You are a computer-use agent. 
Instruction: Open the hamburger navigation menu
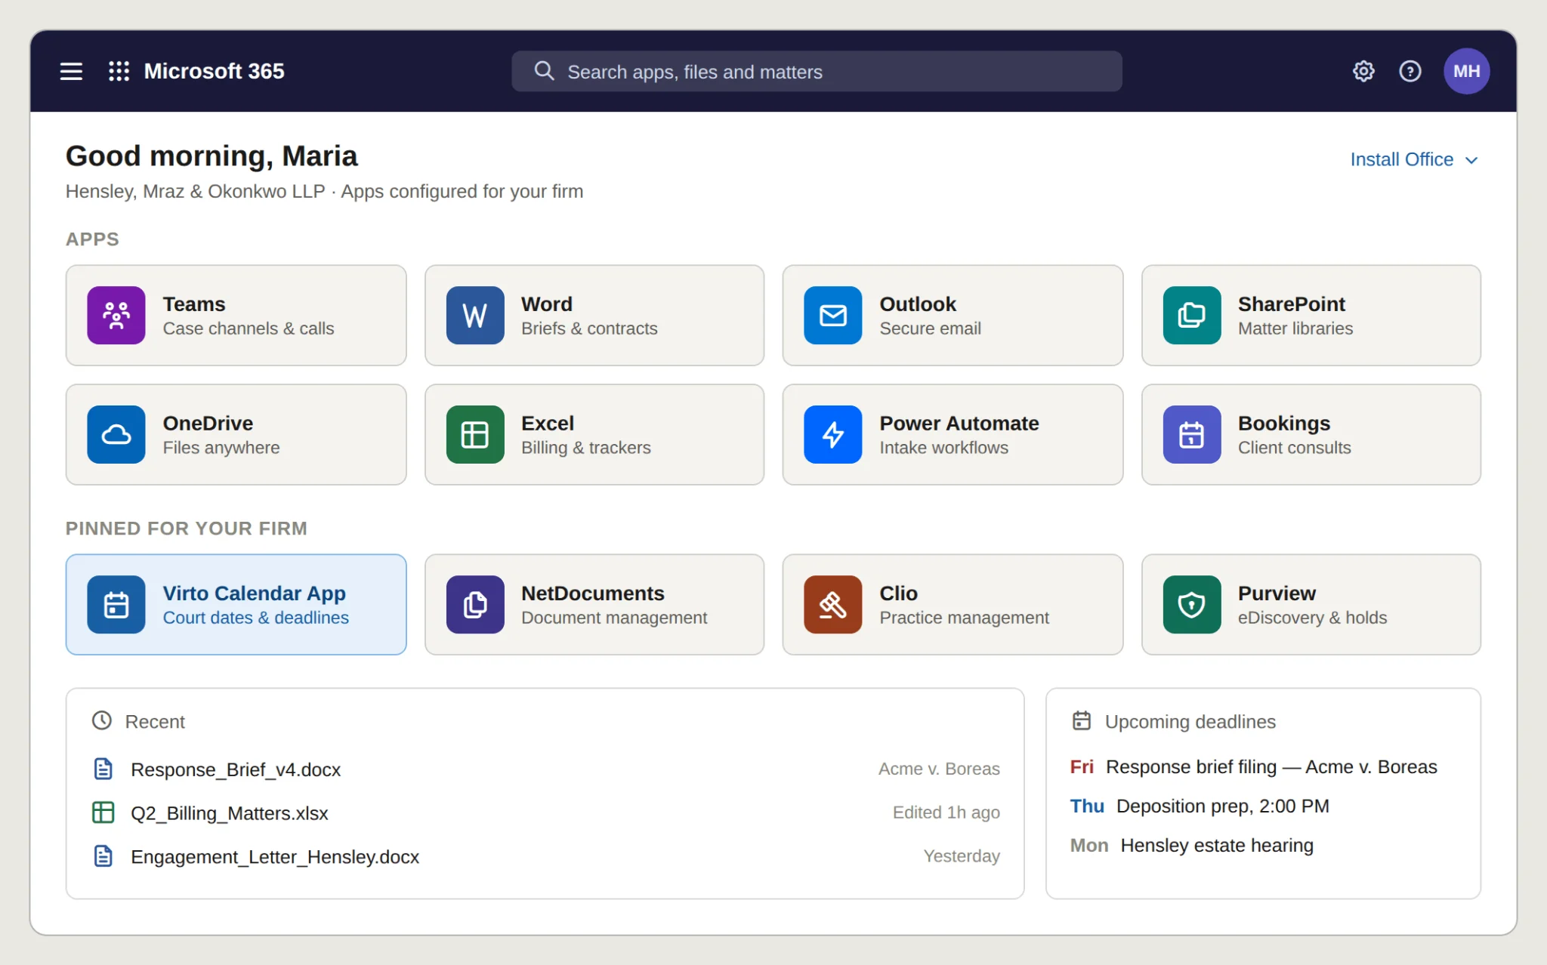tap(71, 71)
